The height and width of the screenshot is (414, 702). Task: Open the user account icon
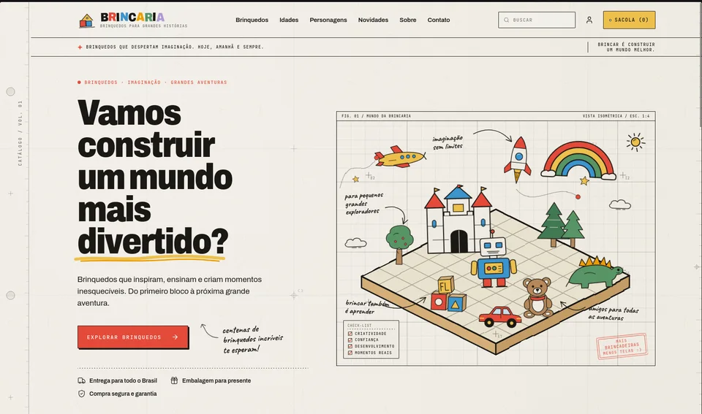(x=589, y=20)
